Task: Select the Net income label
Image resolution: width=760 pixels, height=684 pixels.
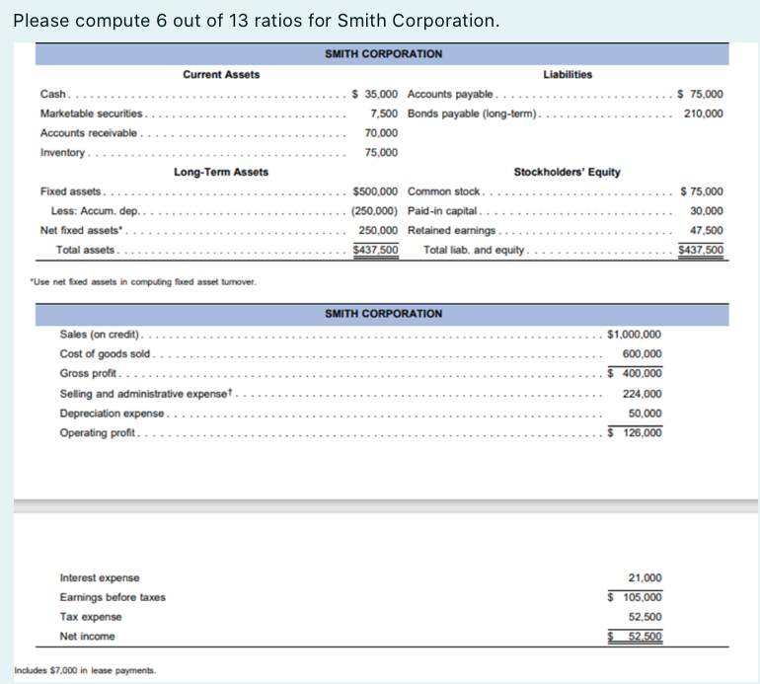Action: 87,637
